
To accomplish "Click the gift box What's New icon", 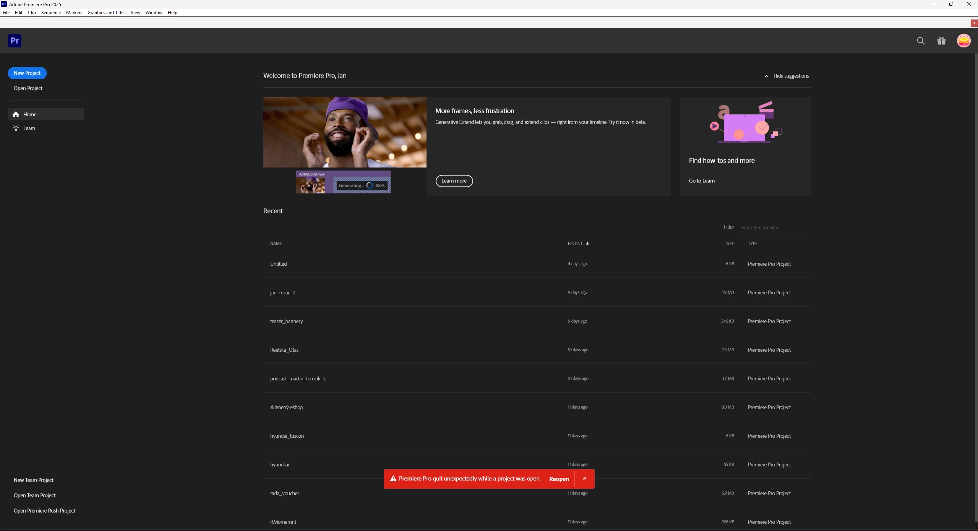I will tap(941, 41).
